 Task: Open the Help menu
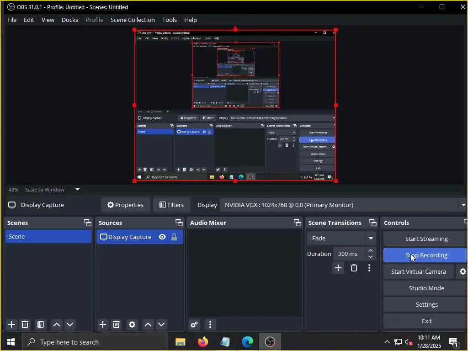tap(191, 20)
